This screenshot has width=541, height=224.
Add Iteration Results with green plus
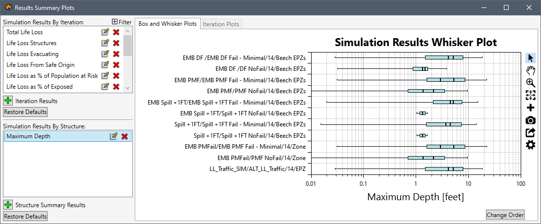[8, 101]
